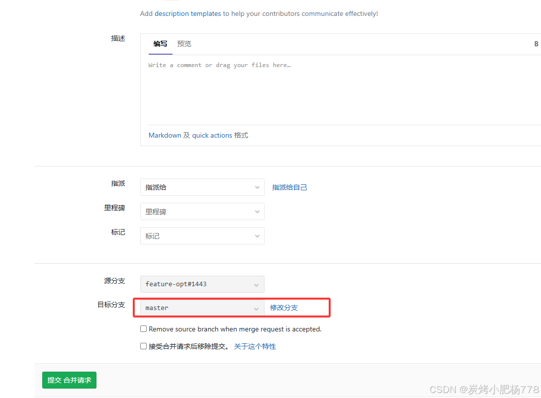
Task: Open the Markdown help link
Action: [165, 135]
